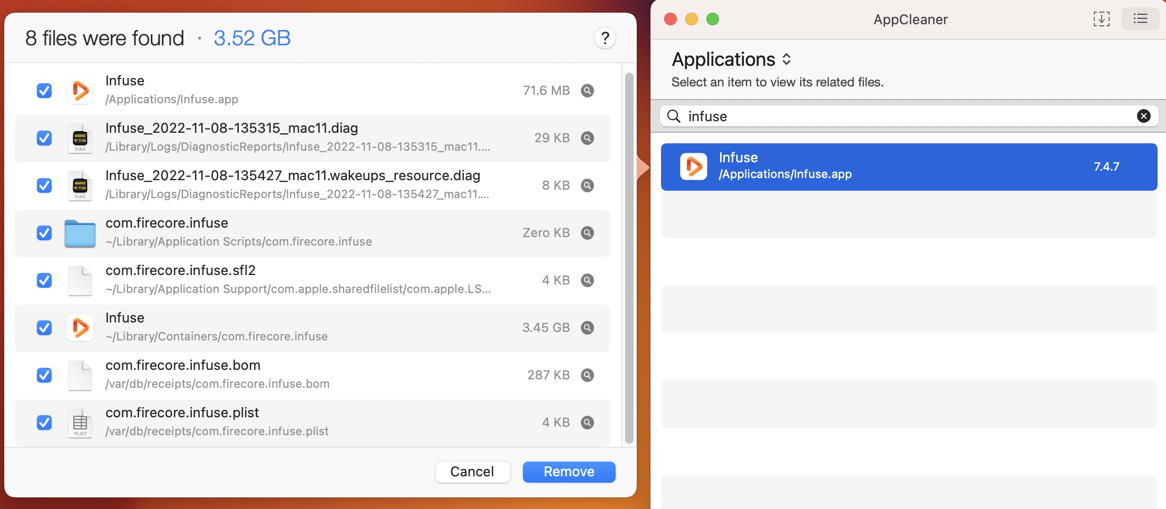Click the com.firecore.infuse.plist file name
This screenshot has width=1166, height=509.
tap(182, 413)
